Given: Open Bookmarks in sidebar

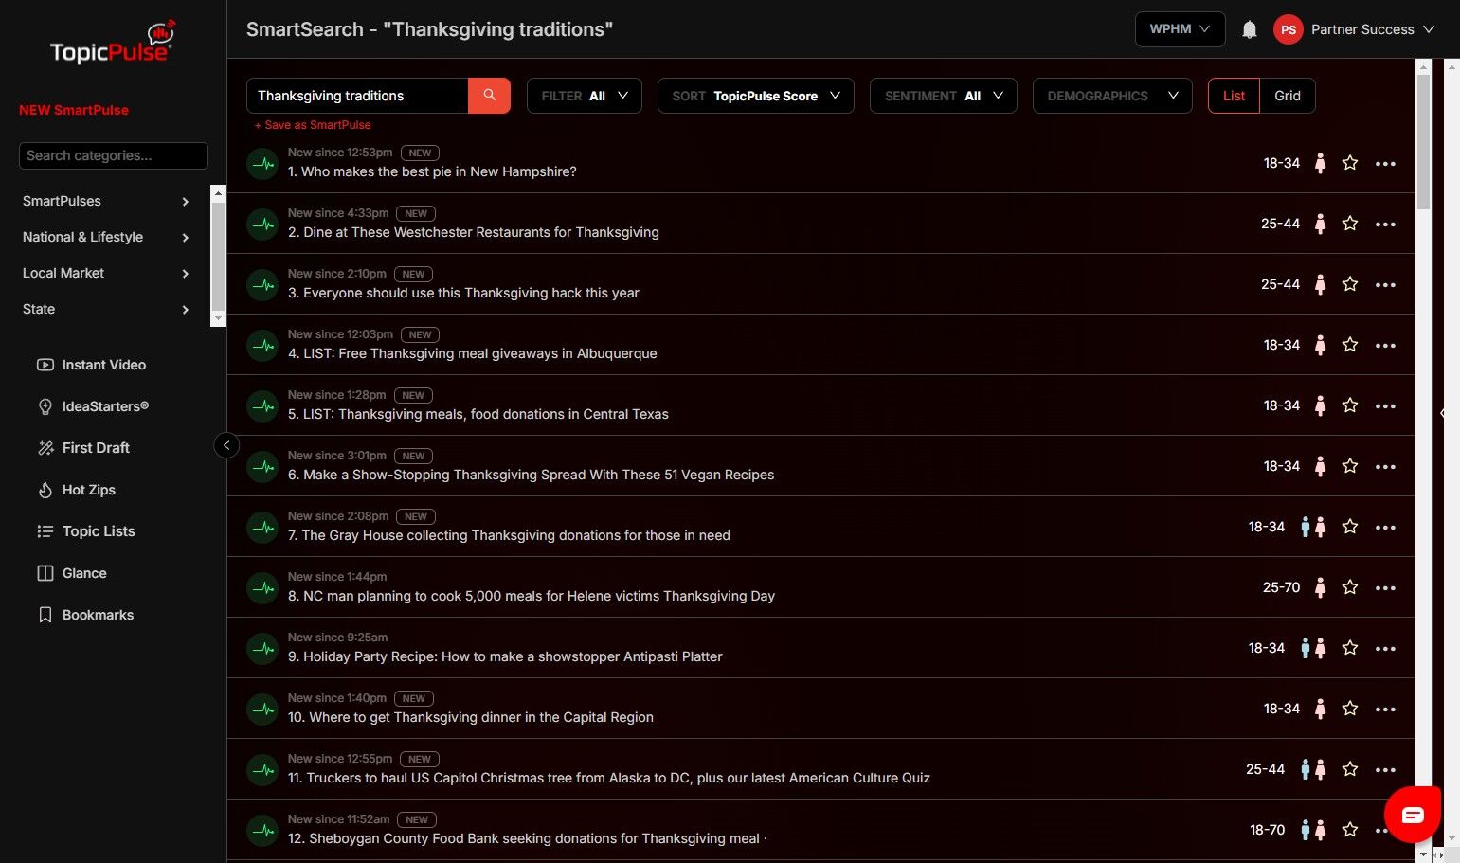Looking at the screenshot, I should point(85,615).
